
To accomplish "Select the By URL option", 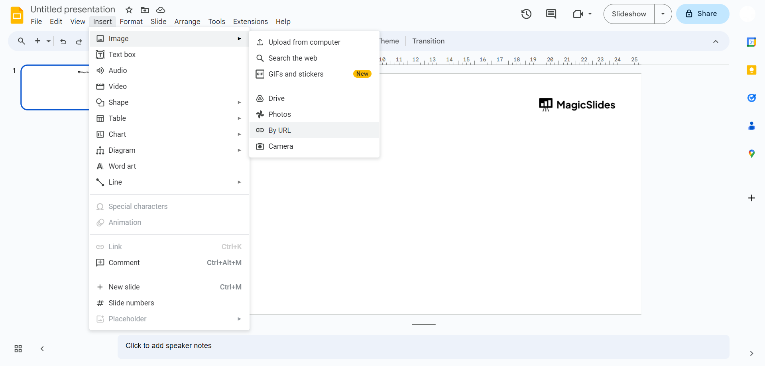I will coord(314,130).
